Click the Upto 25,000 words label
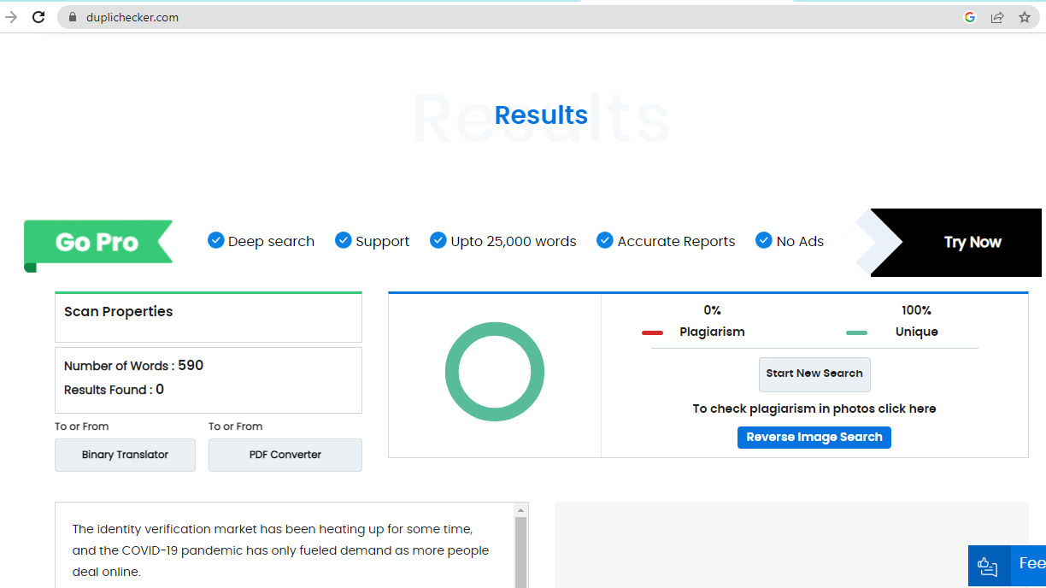This screenshot has width=1046, height=588. [514, 242]
